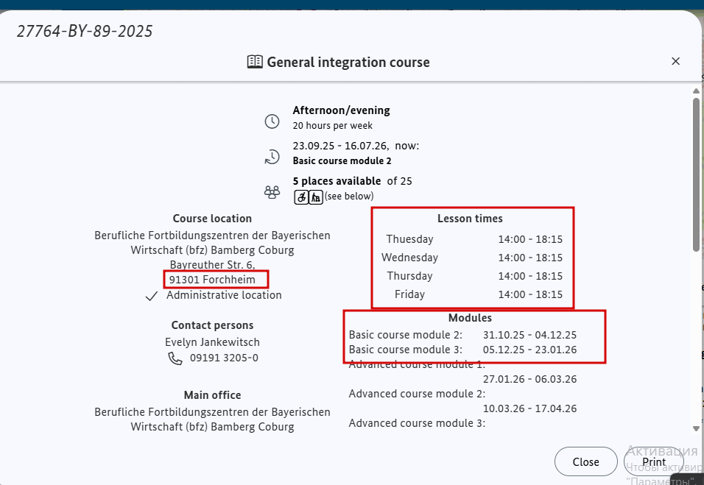Click the history clock icon beside course dates

(x=272, y=157)
